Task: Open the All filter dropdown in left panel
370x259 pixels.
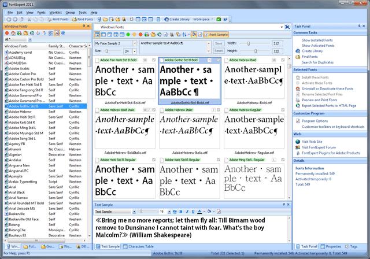Action: pos(30,39)
